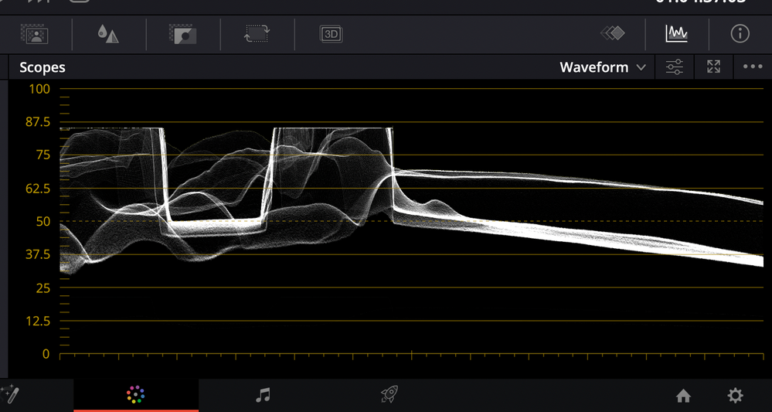The height and width of the screenshot is (412, 772).
Task: Open the Stereoscopic 3D palette
Action: click(331, 34)
